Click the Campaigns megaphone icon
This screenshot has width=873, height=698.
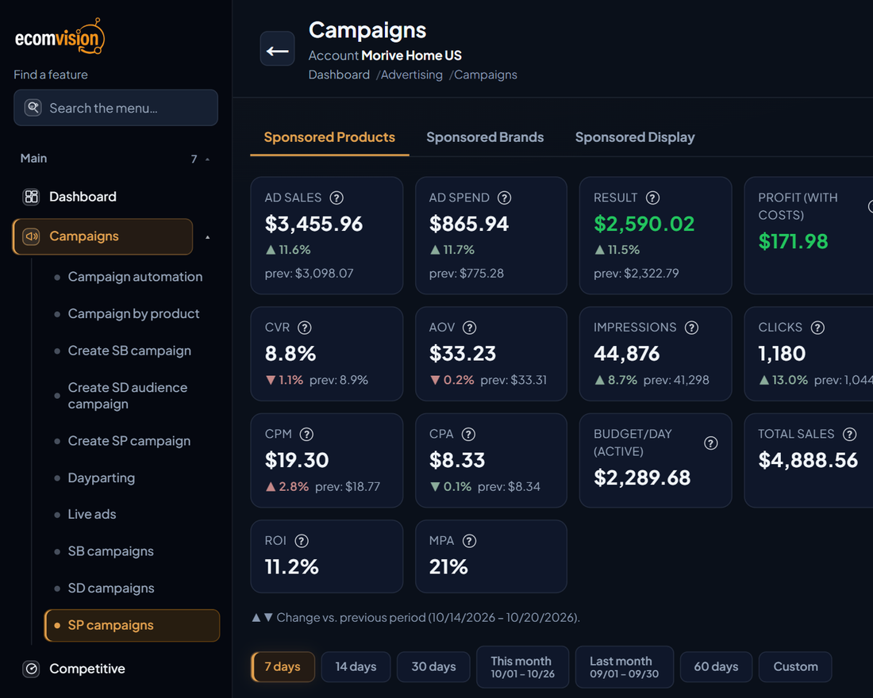31,236
